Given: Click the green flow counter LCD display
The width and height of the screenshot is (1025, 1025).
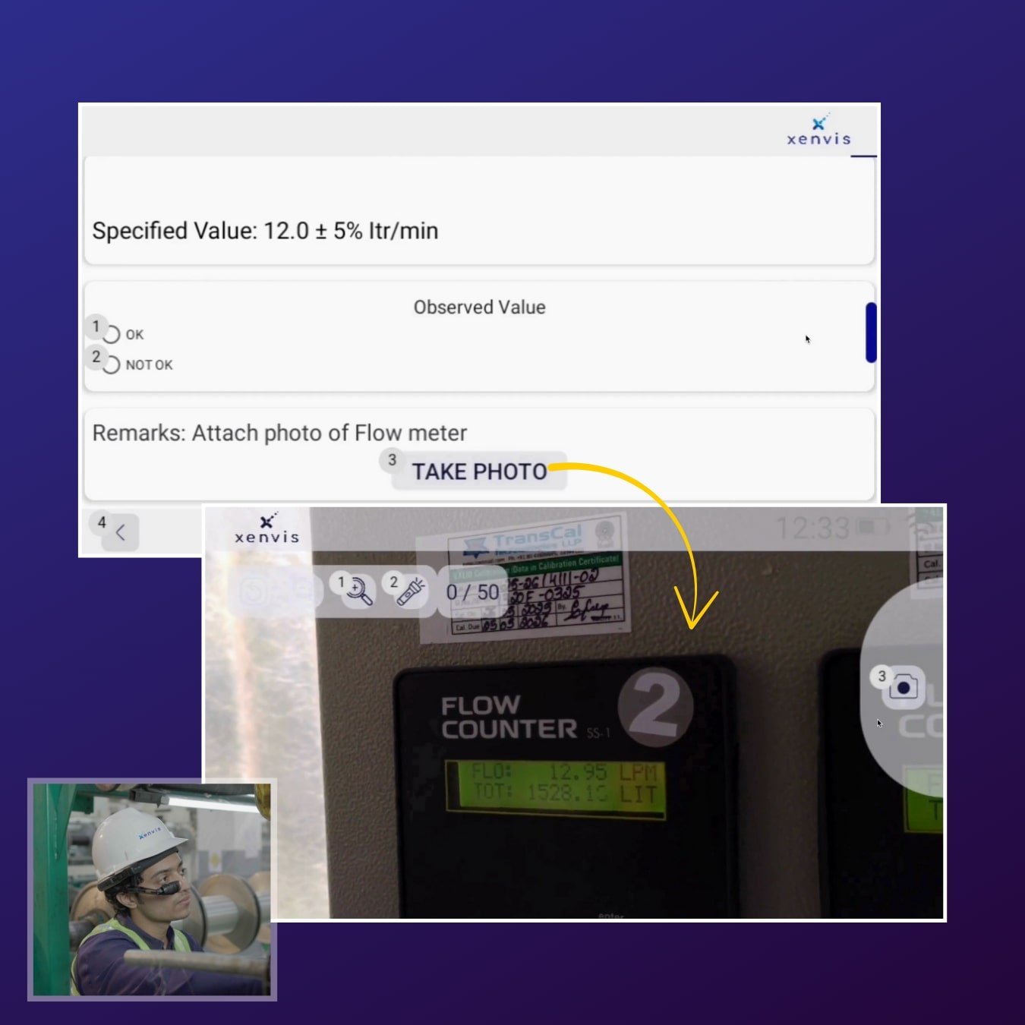Looking at the screenshot, I should pyautogui.click(x=555, y=789).
